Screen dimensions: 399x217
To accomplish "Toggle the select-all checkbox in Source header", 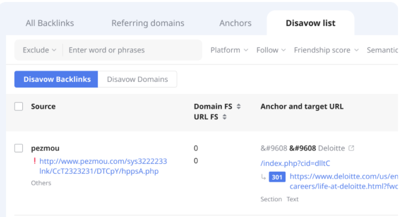I will coord(19,107).
